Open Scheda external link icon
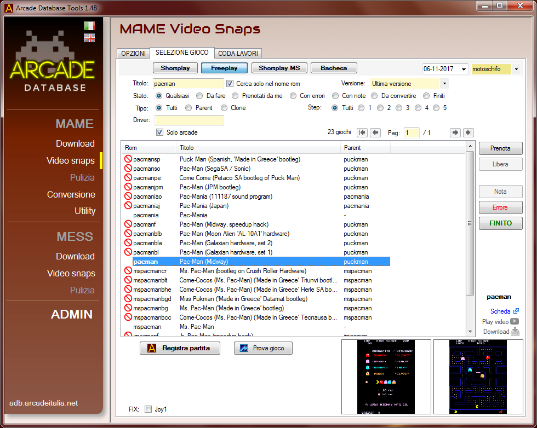This screenshot has width=537, height=428. (516, 311)
